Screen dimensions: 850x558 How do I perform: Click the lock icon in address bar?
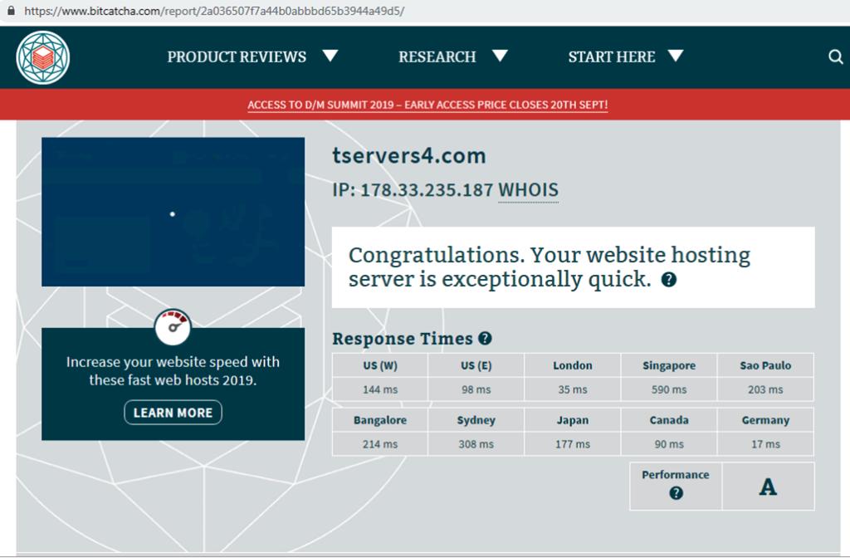click(11, 10)
